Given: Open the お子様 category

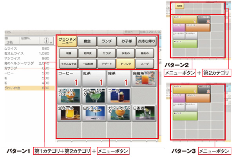Looking at the screenshot, I should 127,41.
